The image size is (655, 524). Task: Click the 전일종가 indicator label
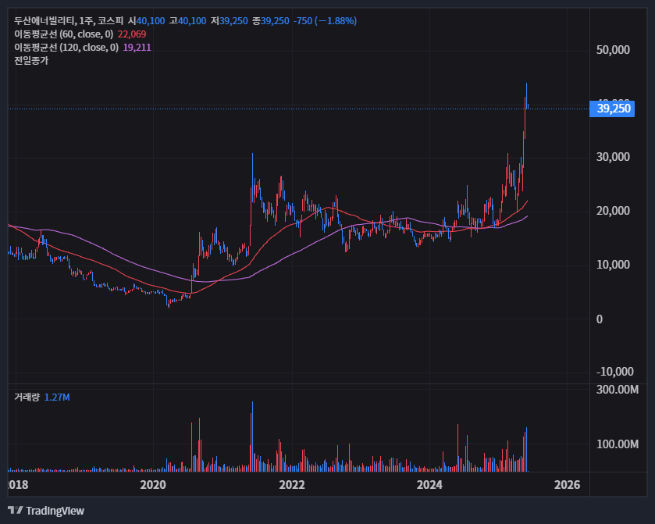tap(31, 61)
